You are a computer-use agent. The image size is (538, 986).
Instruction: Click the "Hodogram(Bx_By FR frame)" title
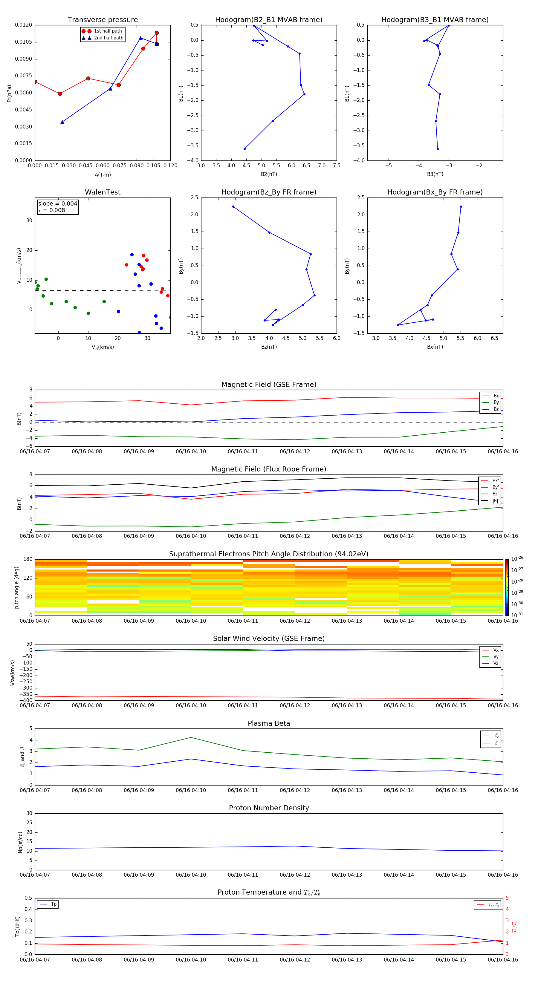tap(435, 192)
